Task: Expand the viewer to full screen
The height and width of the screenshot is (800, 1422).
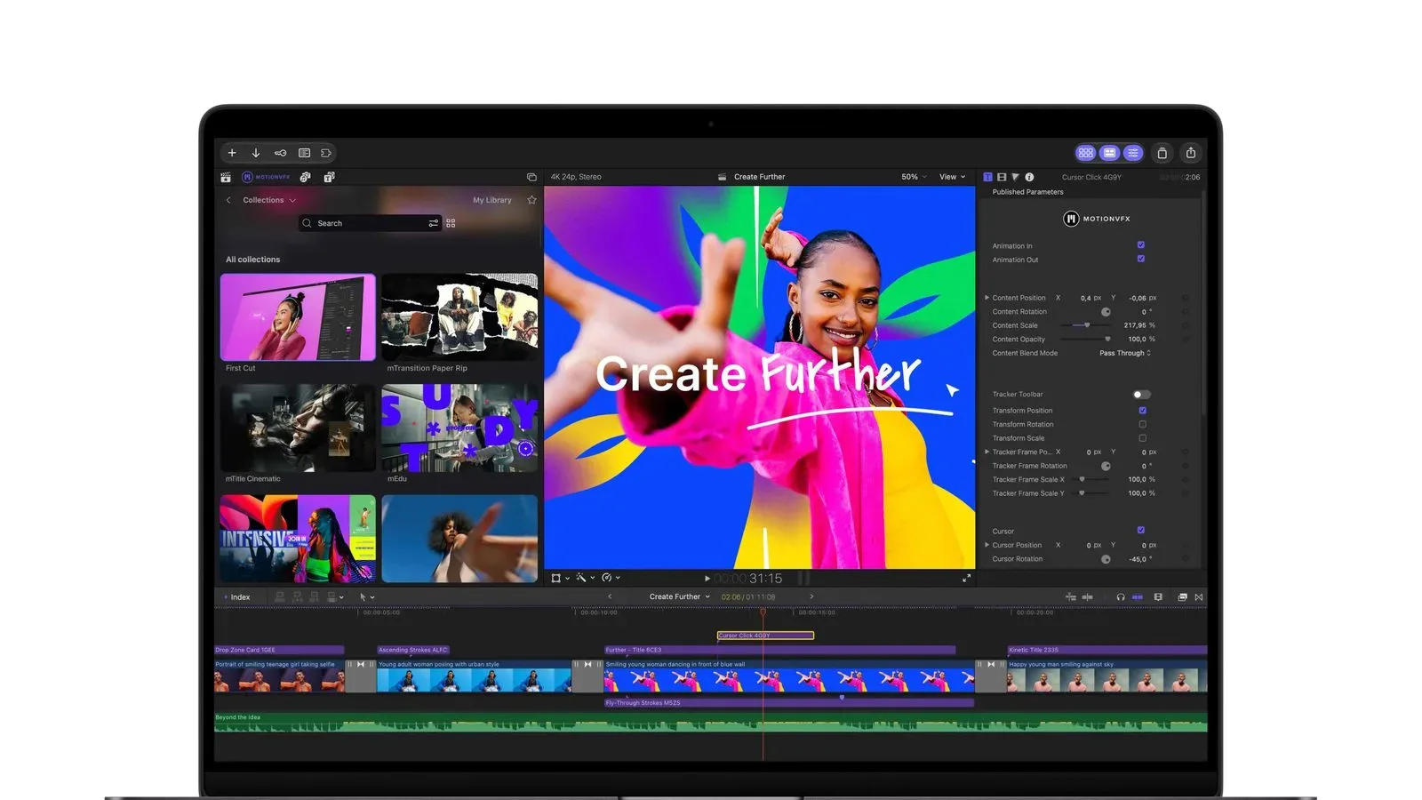Action: pos(966,578)
